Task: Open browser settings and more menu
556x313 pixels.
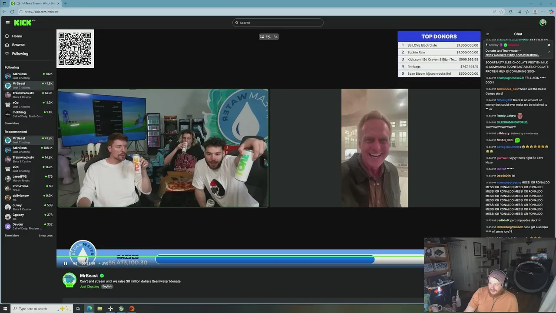Action: point(543,12)
